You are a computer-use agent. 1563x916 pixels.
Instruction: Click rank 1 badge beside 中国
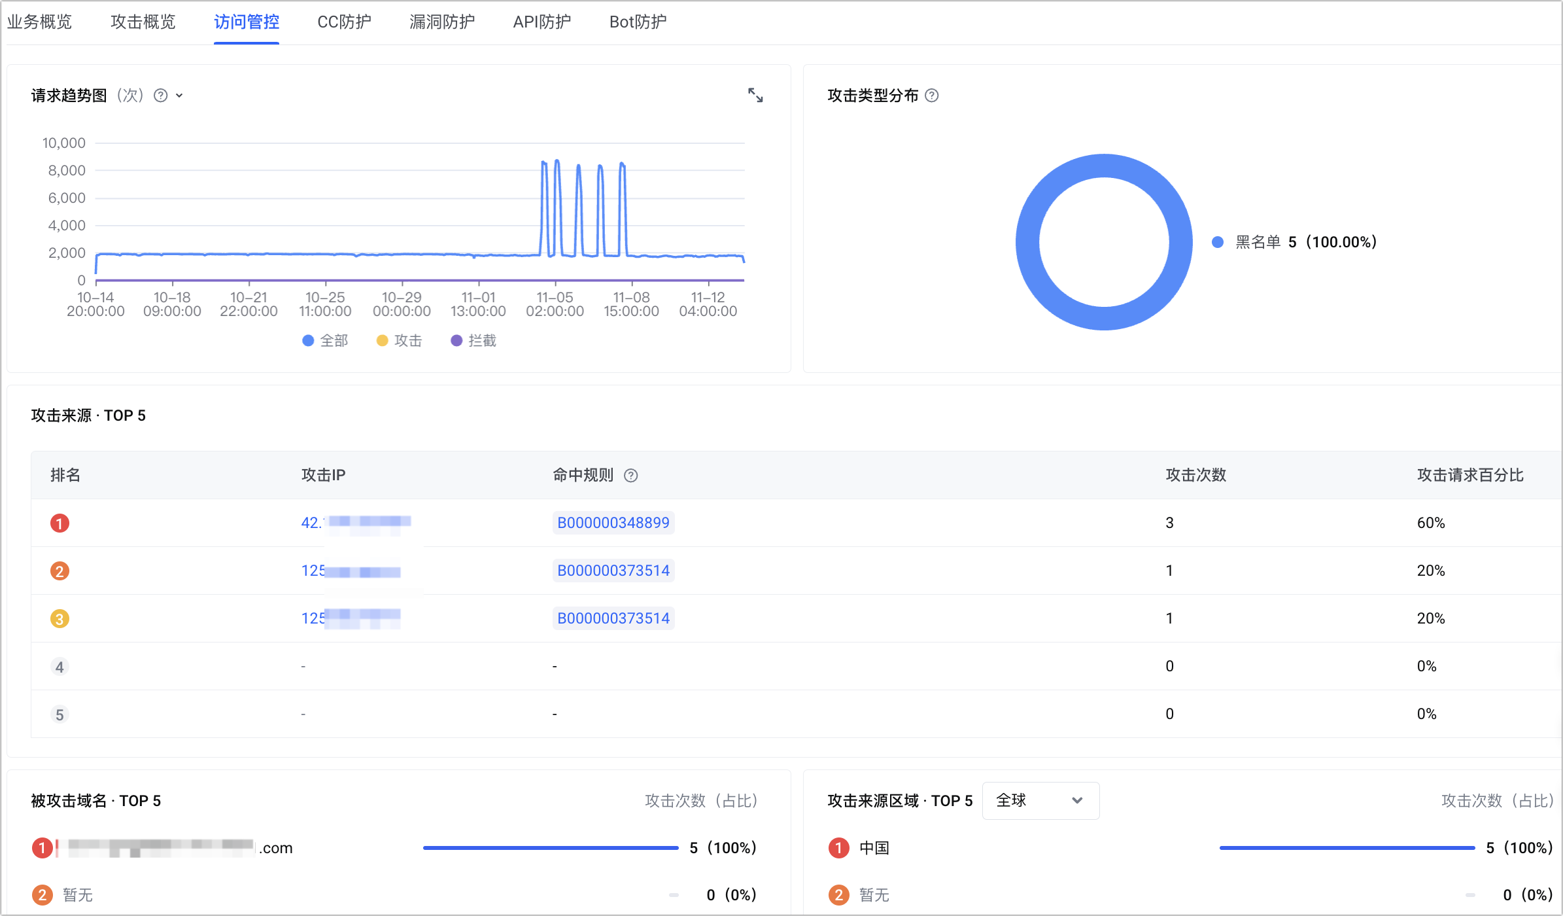(x=838, y=848)
